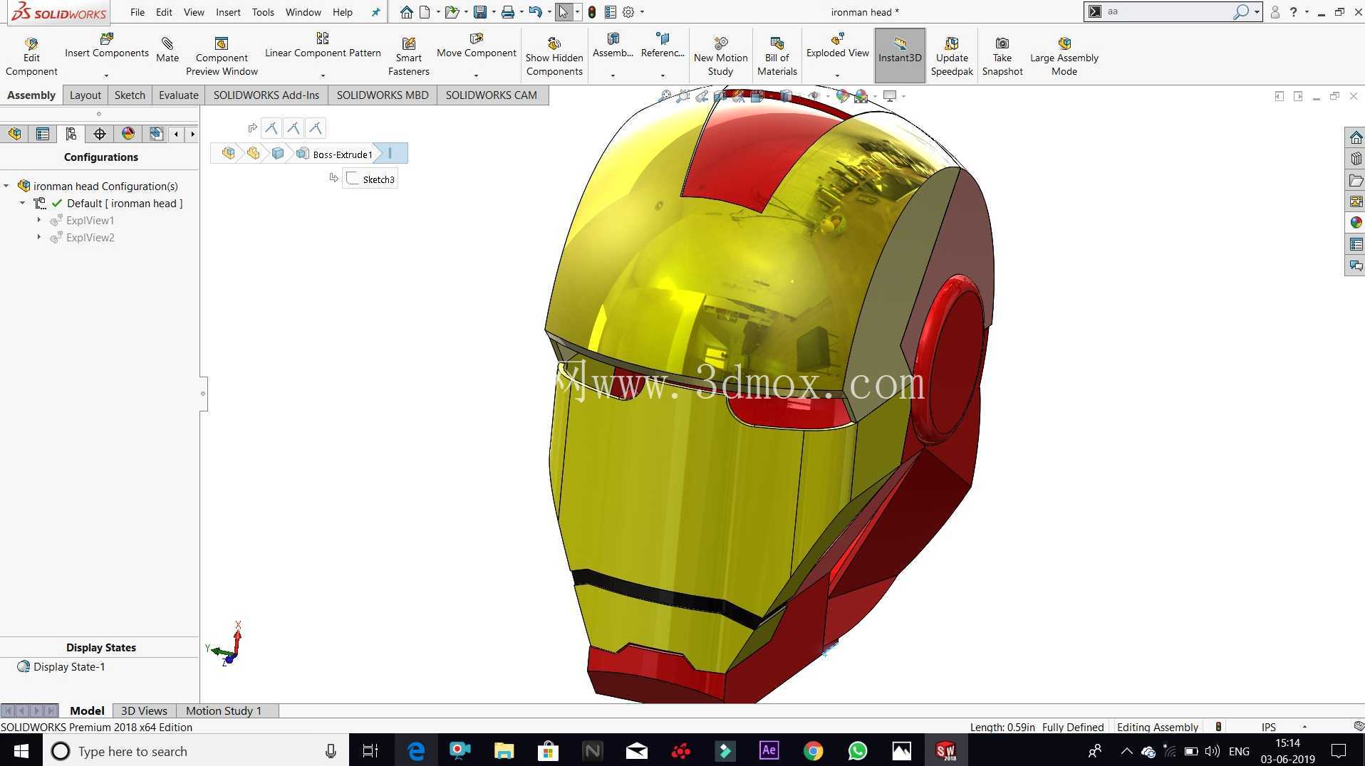Image resolution: width=1365 pixels, height=766 pixels.
Task: Click the Windows taskbar search box
Action: (196, 751)
